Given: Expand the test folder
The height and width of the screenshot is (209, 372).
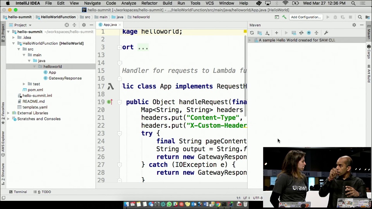Looking at the screenshot, I should pos(24,84).
